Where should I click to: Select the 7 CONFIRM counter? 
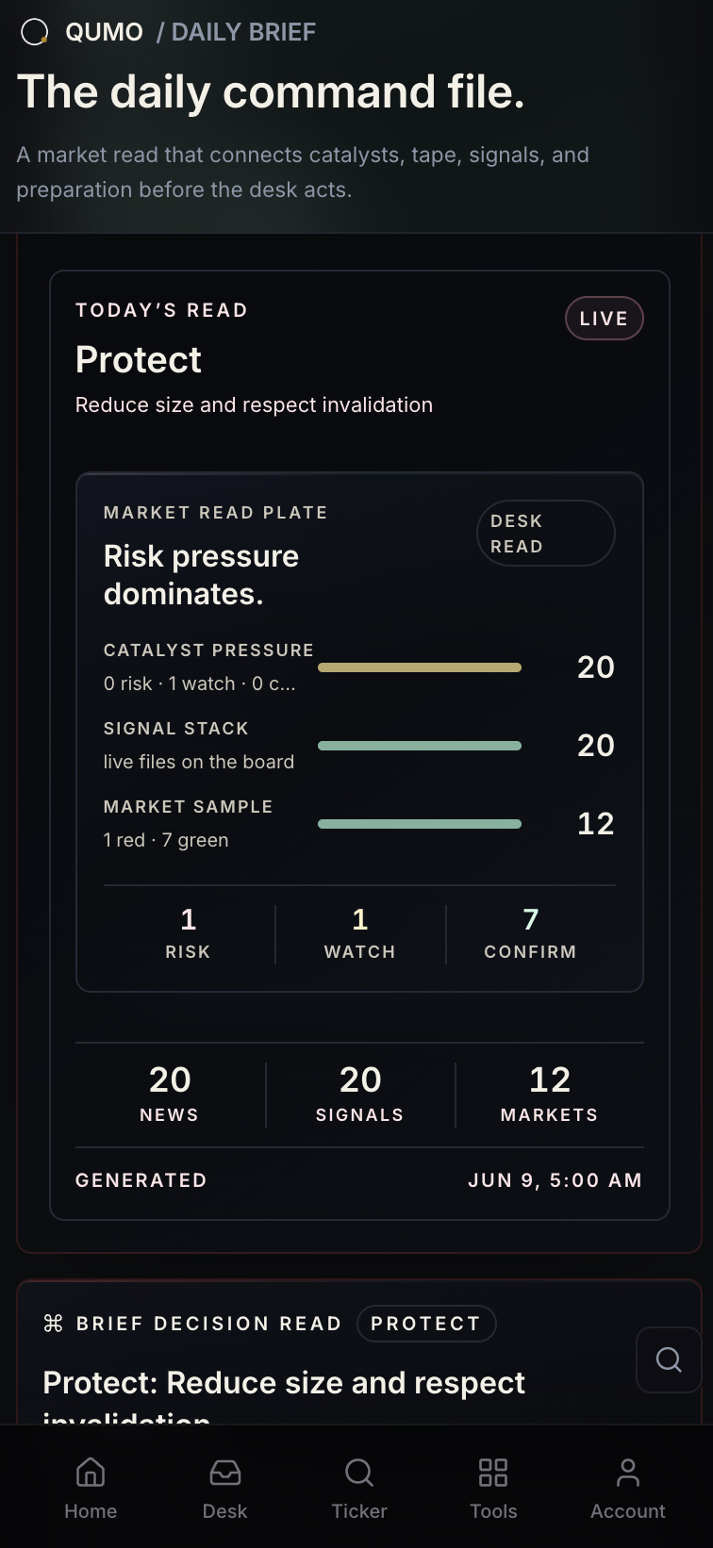point(530,934)
